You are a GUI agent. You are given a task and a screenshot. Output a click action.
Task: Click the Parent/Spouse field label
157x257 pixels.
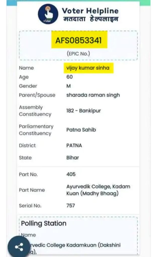click(37, 95)
